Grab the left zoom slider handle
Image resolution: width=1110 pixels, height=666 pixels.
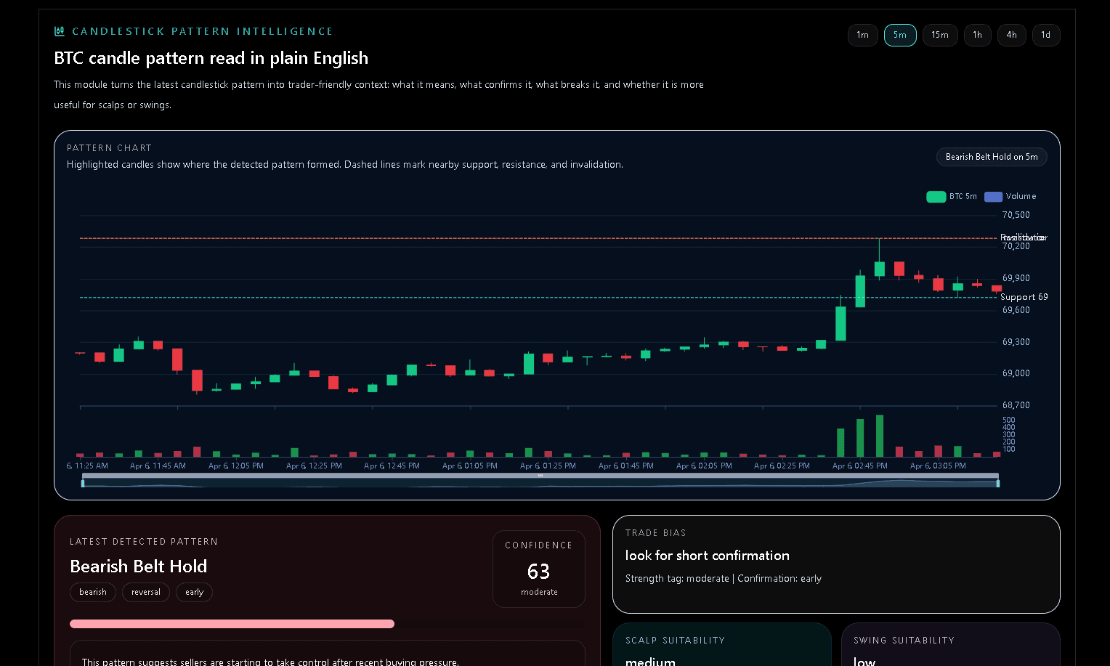(x=83, y=483)
